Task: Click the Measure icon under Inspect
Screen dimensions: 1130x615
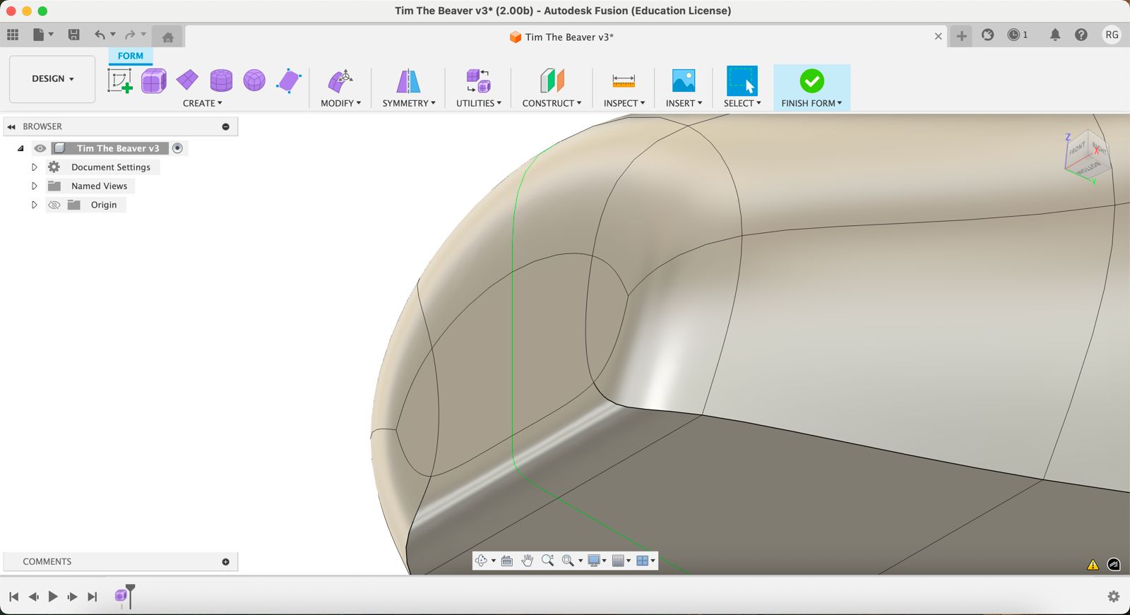Action: [624, 81]
